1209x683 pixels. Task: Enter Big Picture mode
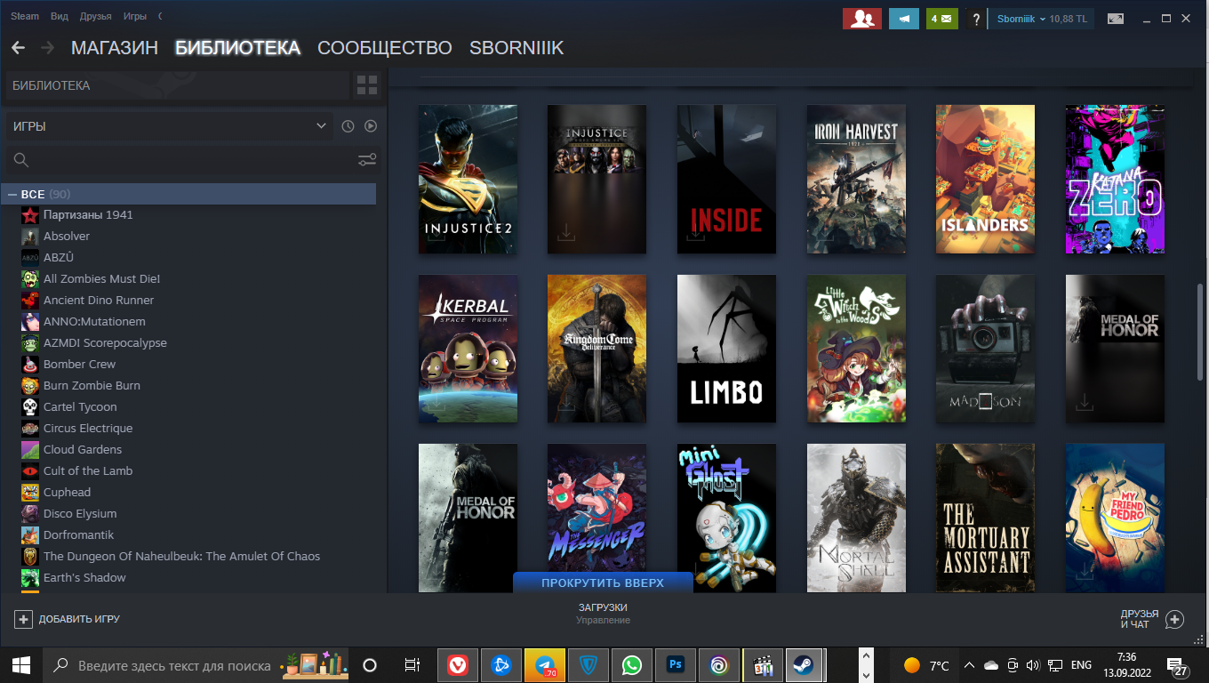coord(1115,19)
